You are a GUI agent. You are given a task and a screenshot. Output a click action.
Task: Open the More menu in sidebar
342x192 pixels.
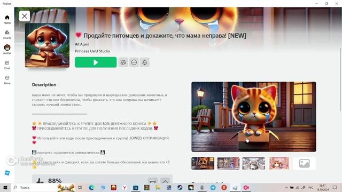click(x=7, y=80)
